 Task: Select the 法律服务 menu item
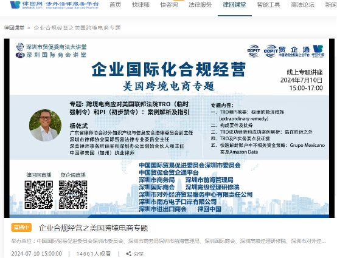coord(200,4)
